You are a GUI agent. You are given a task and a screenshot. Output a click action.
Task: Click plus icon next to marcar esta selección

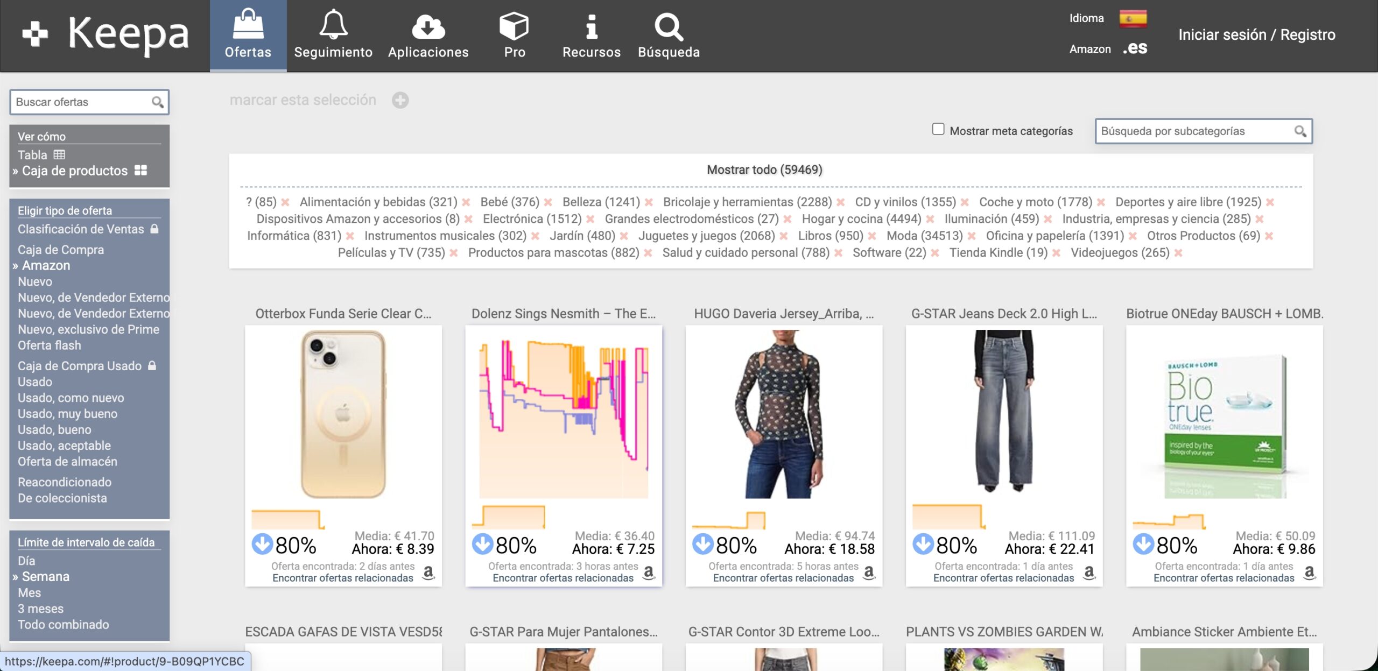coord(400,100)
